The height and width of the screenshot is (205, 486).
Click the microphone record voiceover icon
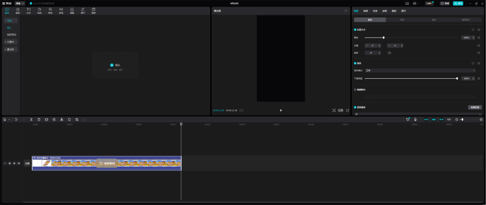tap(415, 120)
